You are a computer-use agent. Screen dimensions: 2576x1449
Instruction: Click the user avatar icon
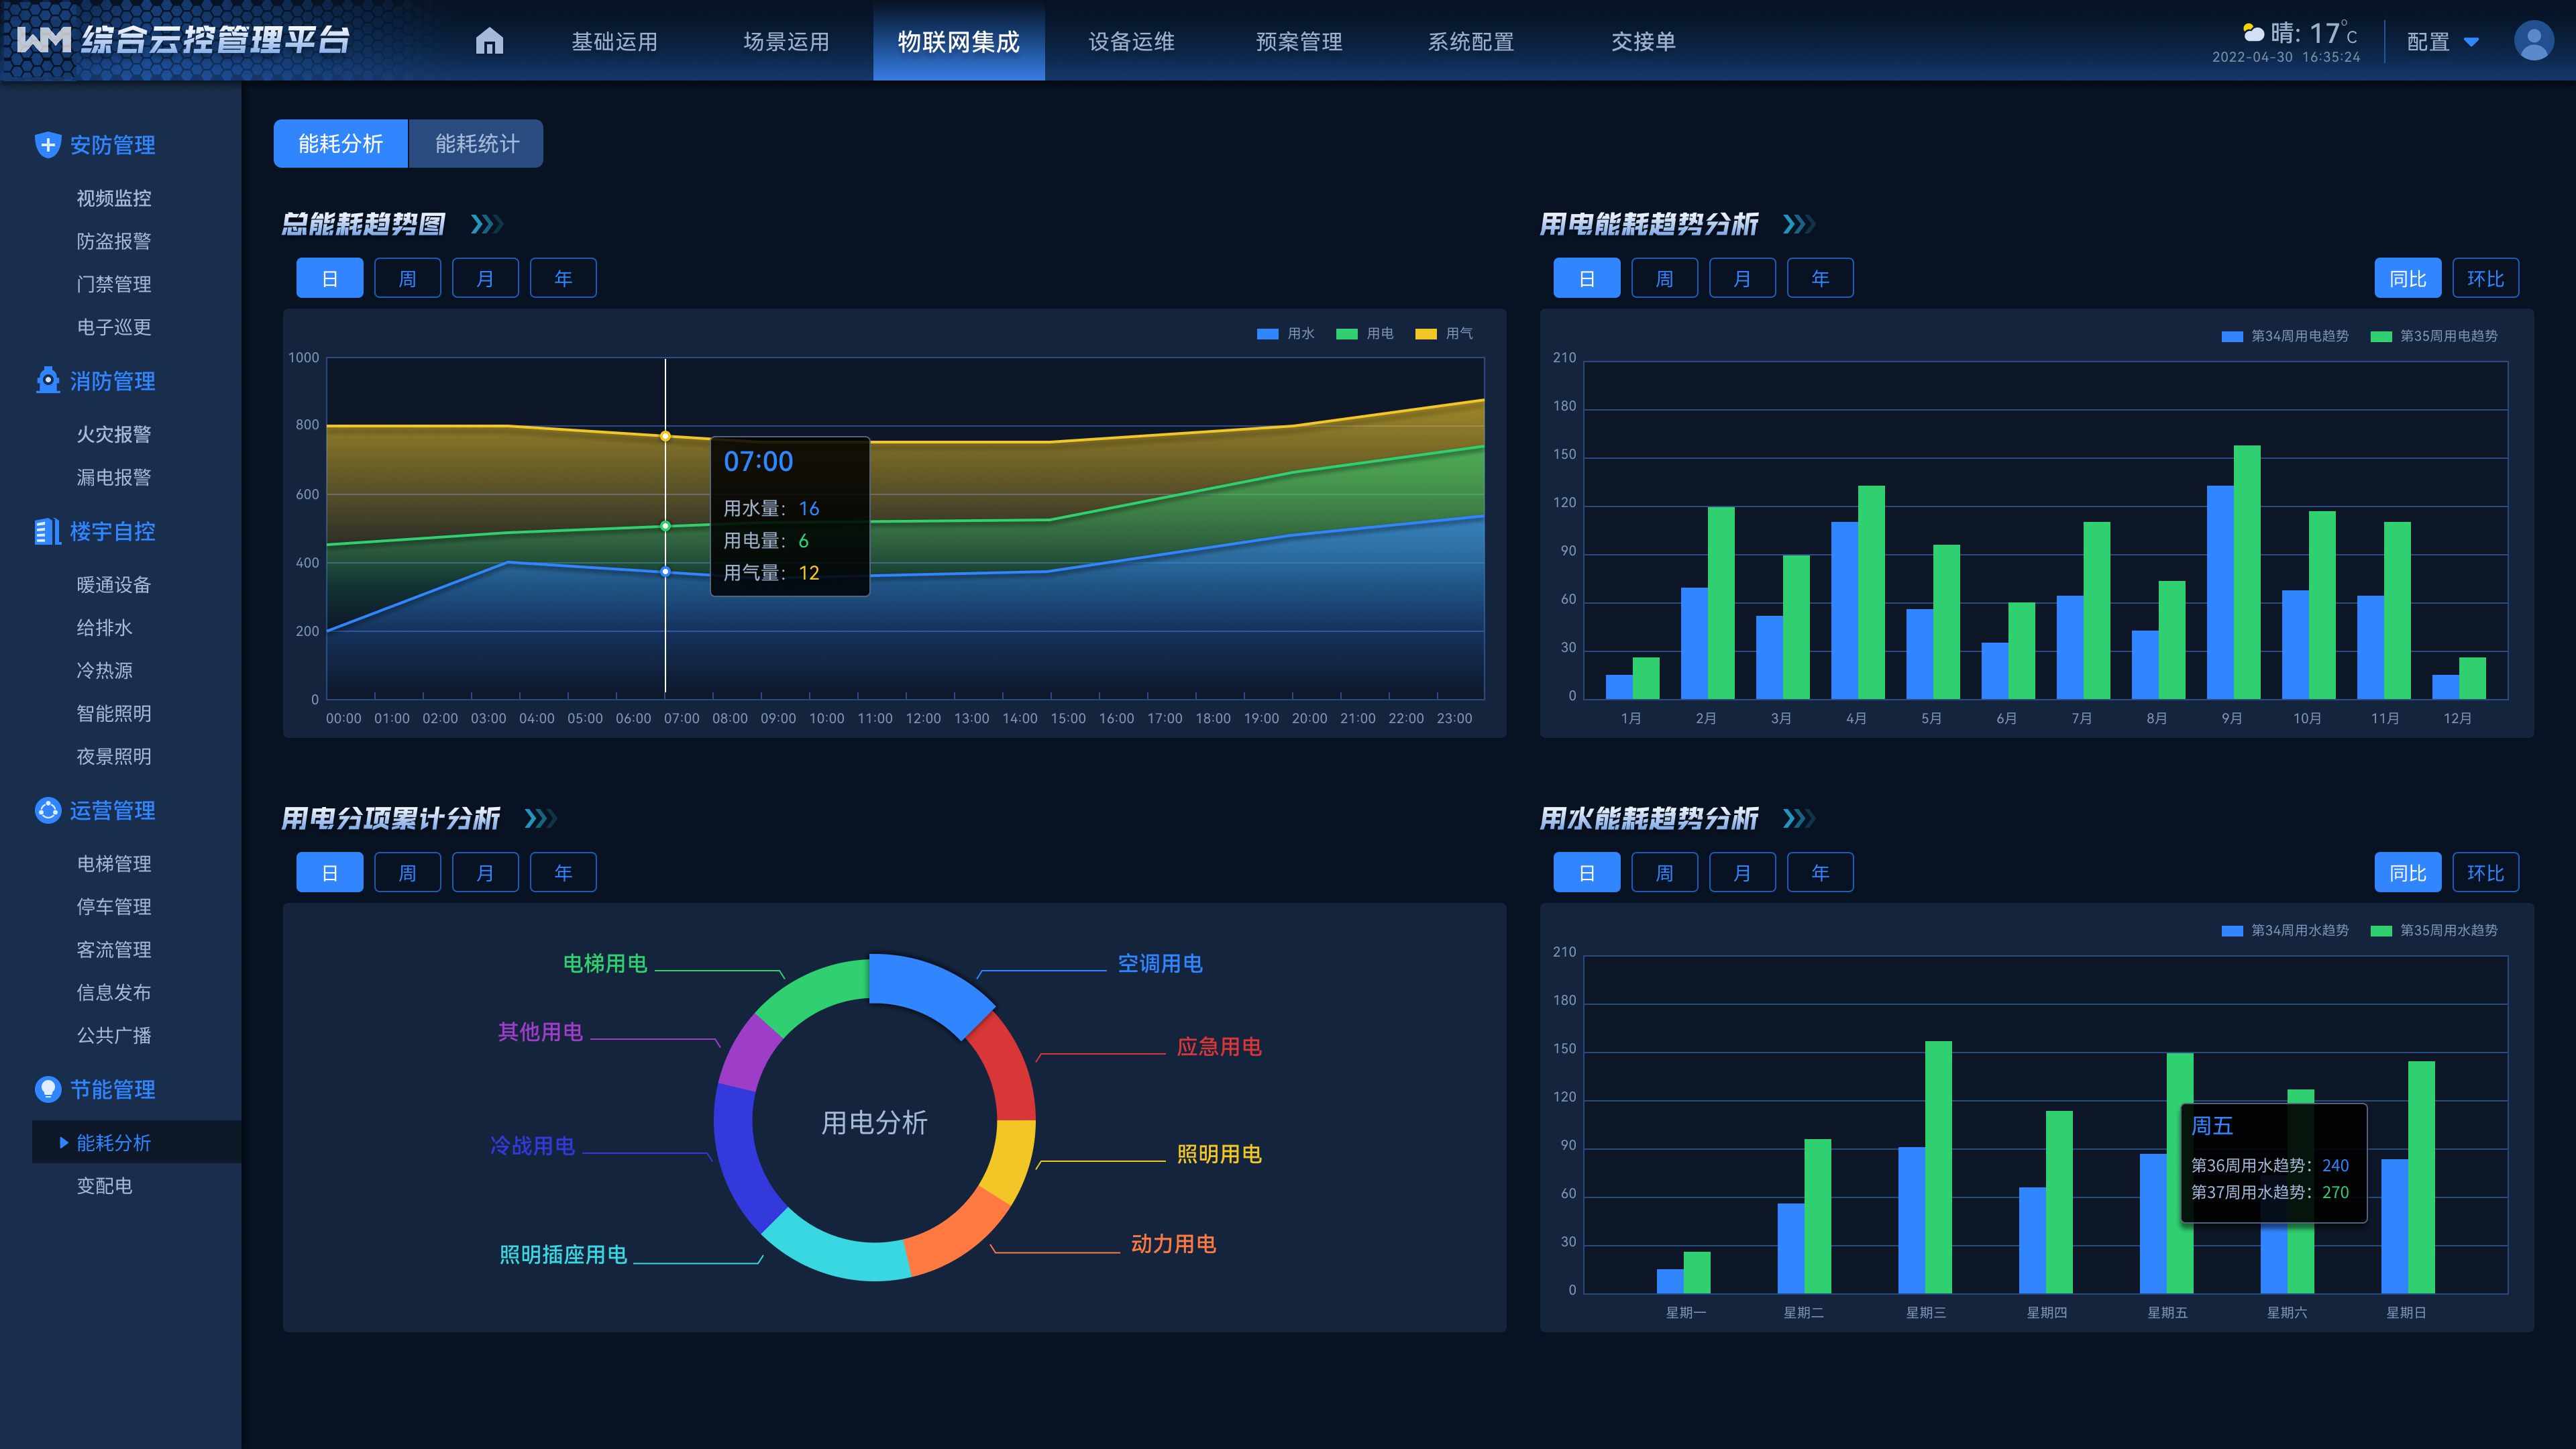pyautogui.click(x=2533, y=41)
